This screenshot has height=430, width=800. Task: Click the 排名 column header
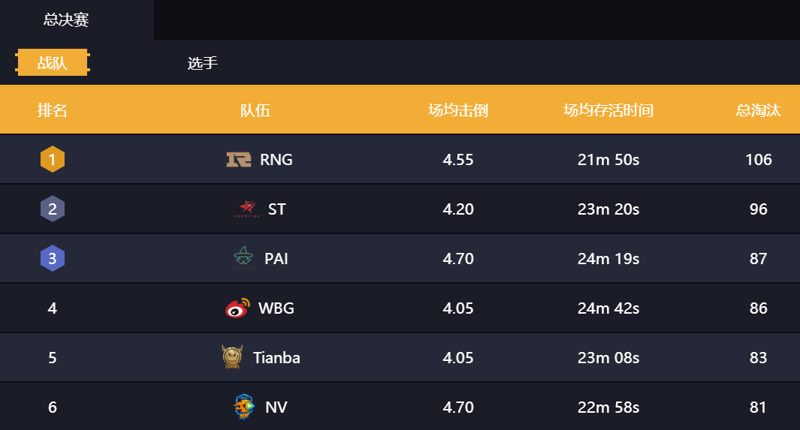52,110
